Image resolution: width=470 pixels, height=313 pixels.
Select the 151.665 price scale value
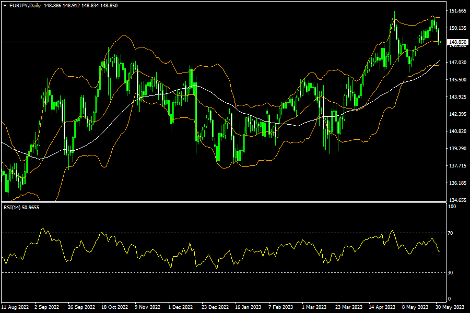[457, 11]
